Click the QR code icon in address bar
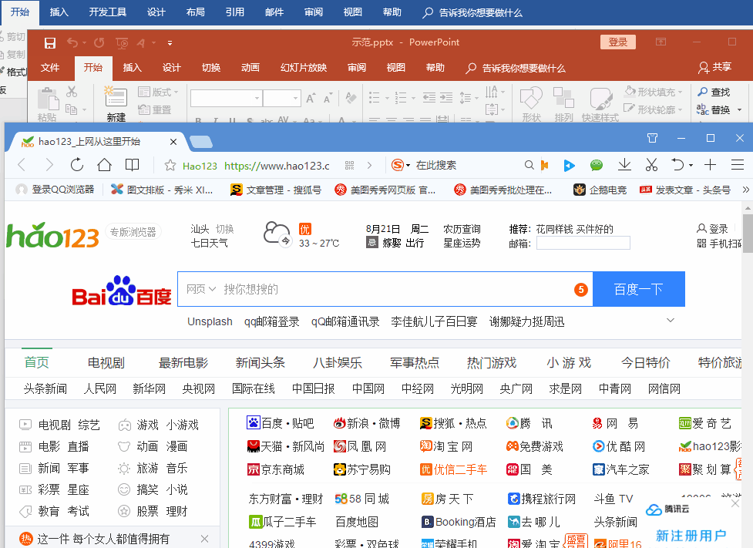753x548 pixels. (x=348, y=164)
